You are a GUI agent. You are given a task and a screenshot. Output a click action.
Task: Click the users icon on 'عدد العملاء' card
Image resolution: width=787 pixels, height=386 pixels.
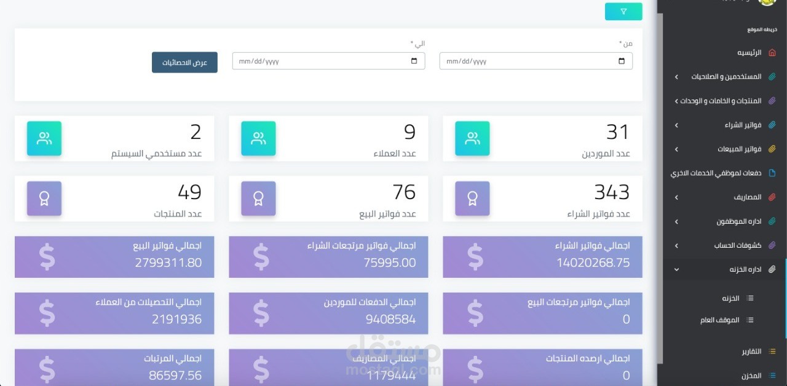pyautogui.click(x=258, y=138)
